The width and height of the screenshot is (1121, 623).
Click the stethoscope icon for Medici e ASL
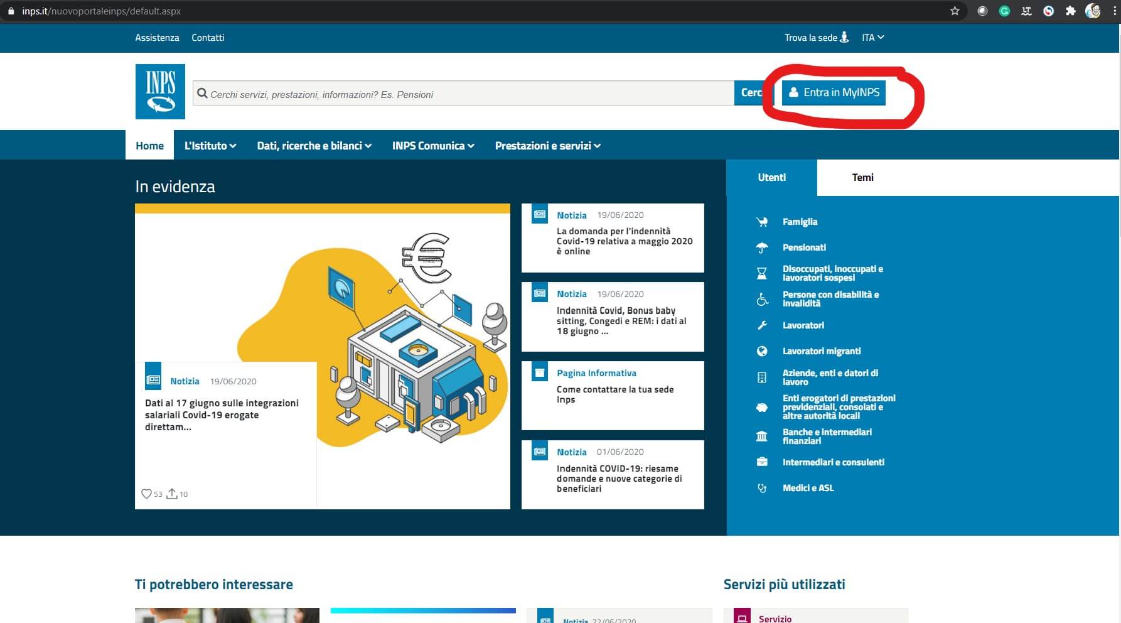click(x=762, y=488)
